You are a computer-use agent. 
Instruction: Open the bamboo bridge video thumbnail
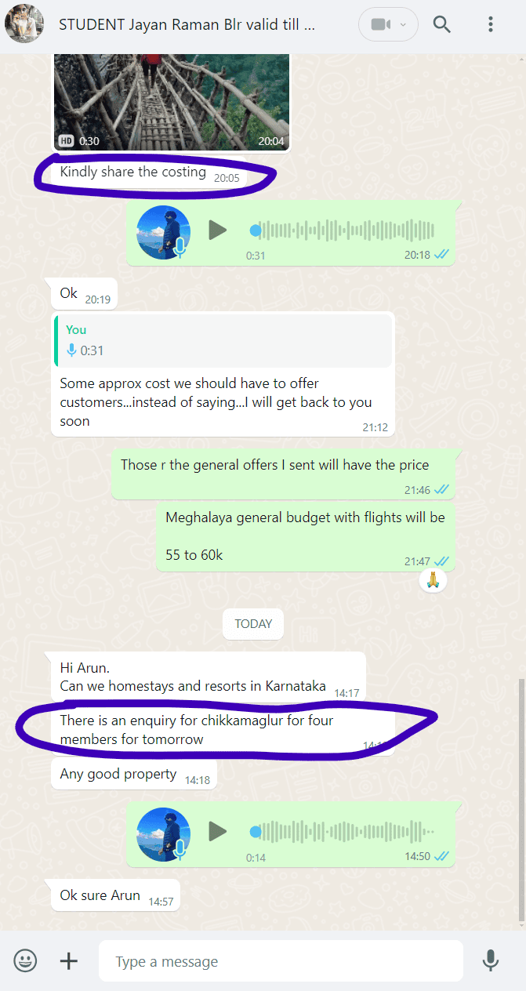click(x=172, y=102)
